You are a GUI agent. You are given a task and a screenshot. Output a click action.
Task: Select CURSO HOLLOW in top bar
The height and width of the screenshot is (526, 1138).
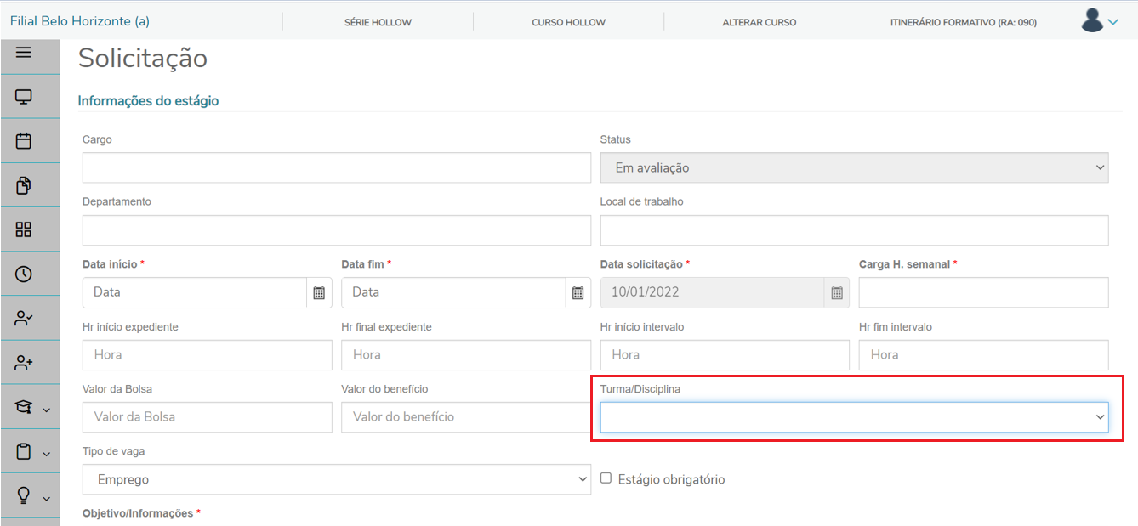tap(569, 22)
